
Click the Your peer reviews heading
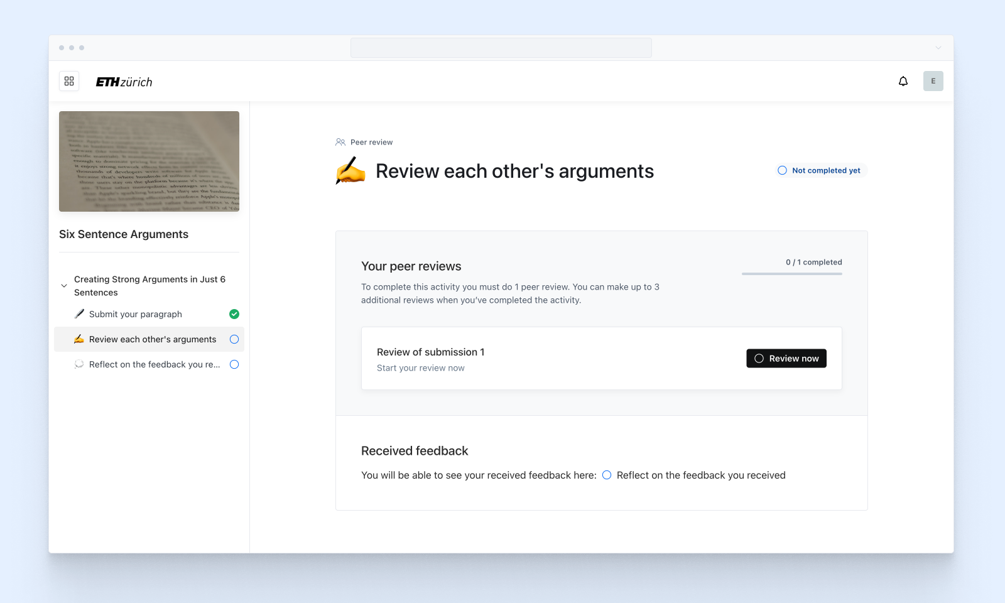pos(411,266)
